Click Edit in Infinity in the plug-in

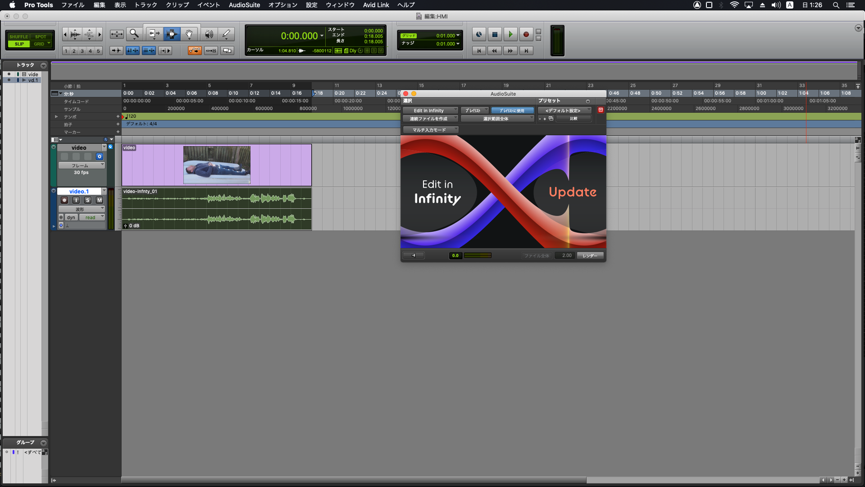437,192
